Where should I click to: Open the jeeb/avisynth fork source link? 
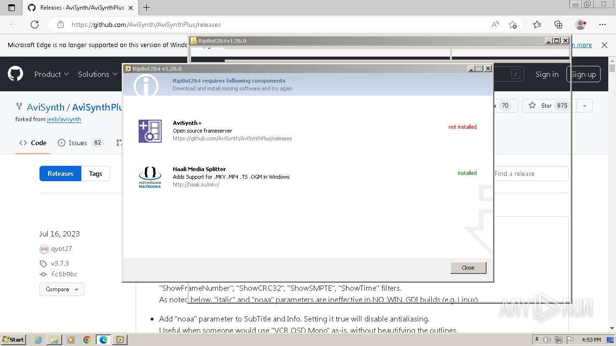pyautogui.click(x=64, y=119)
